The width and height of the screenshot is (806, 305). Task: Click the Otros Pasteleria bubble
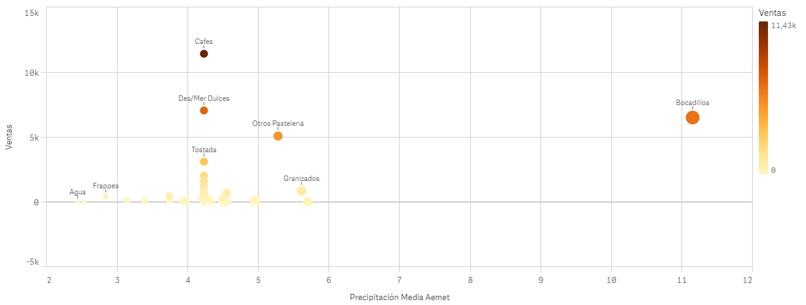coord(278,136)
